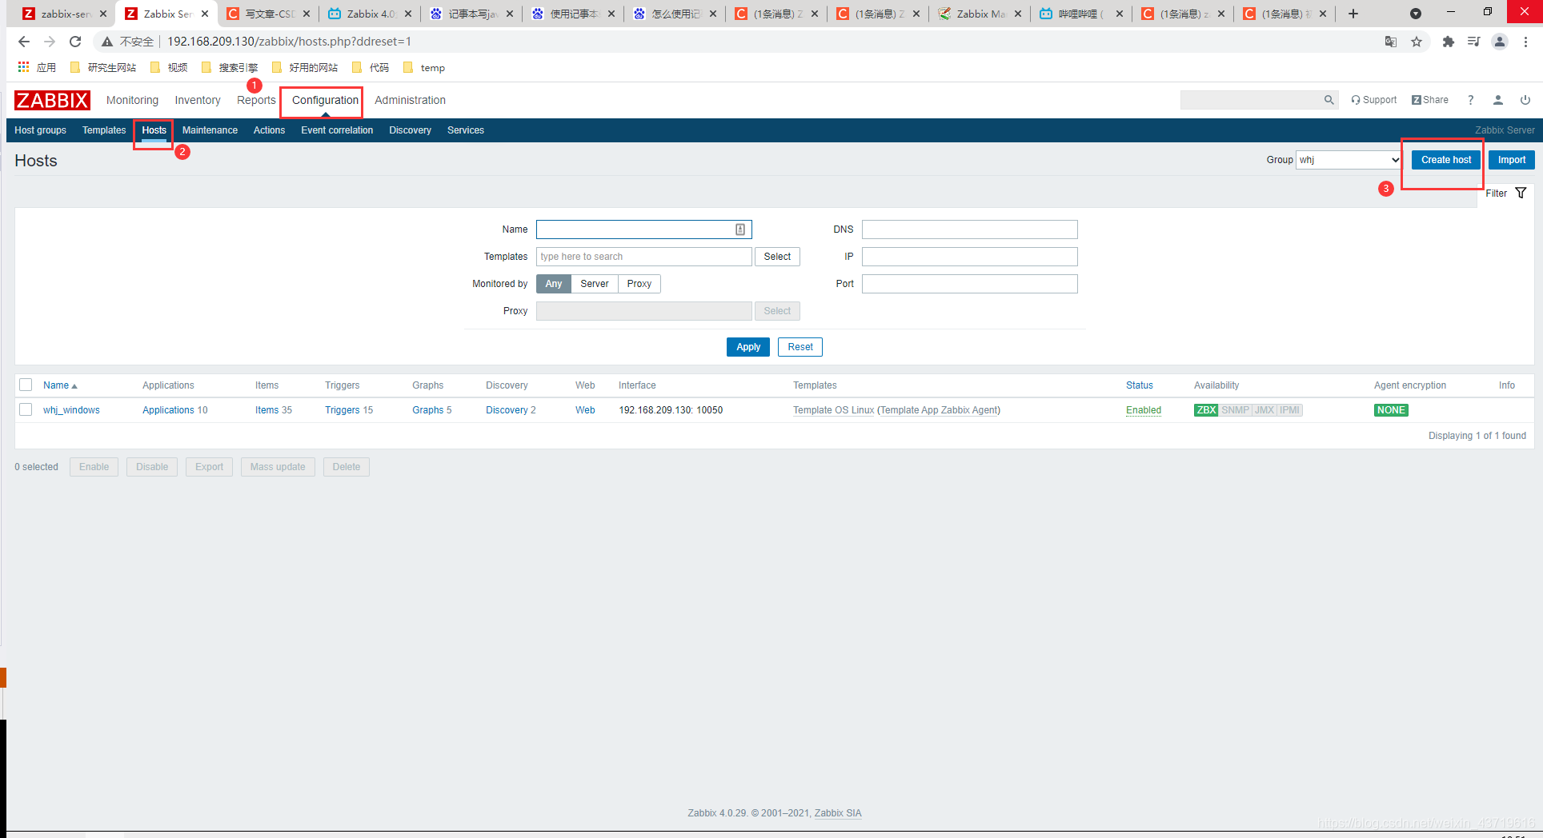
Task: Open the user profile icon in Zabbix header
Action: pyautogui.click(x=1497, y=100)
